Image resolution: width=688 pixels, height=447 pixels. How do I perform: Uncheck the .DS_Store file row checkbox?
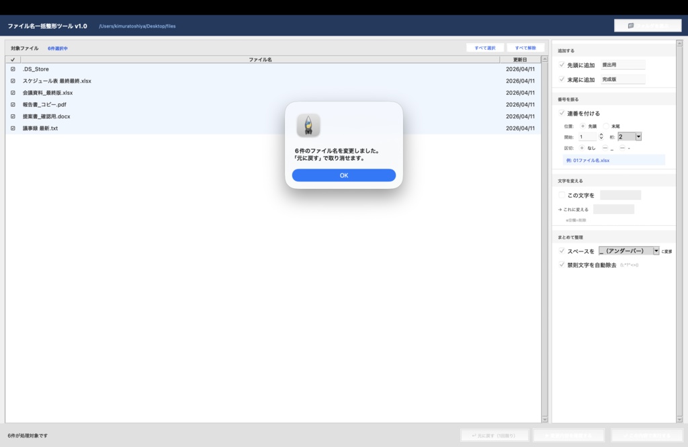click(12, 69)
